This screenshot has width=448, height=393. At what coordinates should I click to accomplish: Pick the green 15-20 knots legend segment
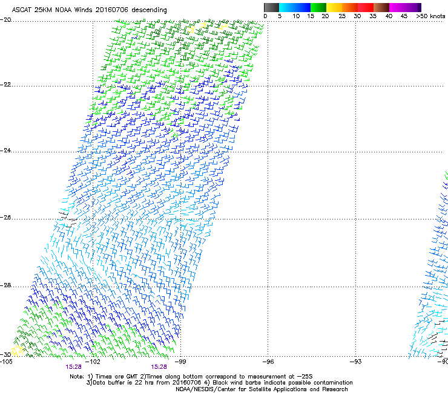tap(318, 7)
